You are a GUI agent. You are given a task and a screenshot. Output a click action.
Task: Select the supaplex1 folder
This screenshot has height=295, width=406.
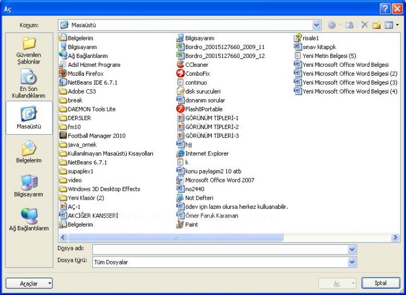pos(76,171)
